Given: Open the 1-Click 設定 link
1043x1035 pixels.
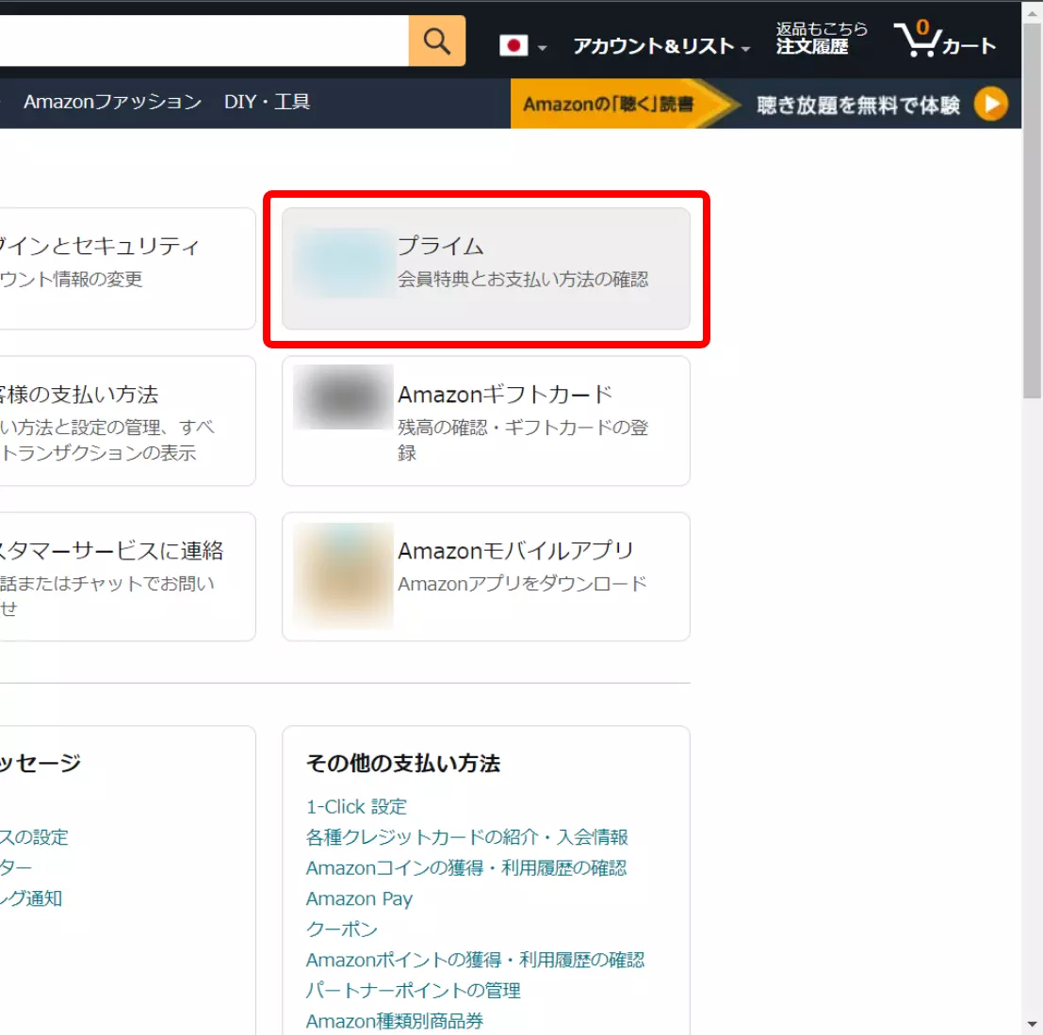Looking at the screenshot, I should click(356, 806).
